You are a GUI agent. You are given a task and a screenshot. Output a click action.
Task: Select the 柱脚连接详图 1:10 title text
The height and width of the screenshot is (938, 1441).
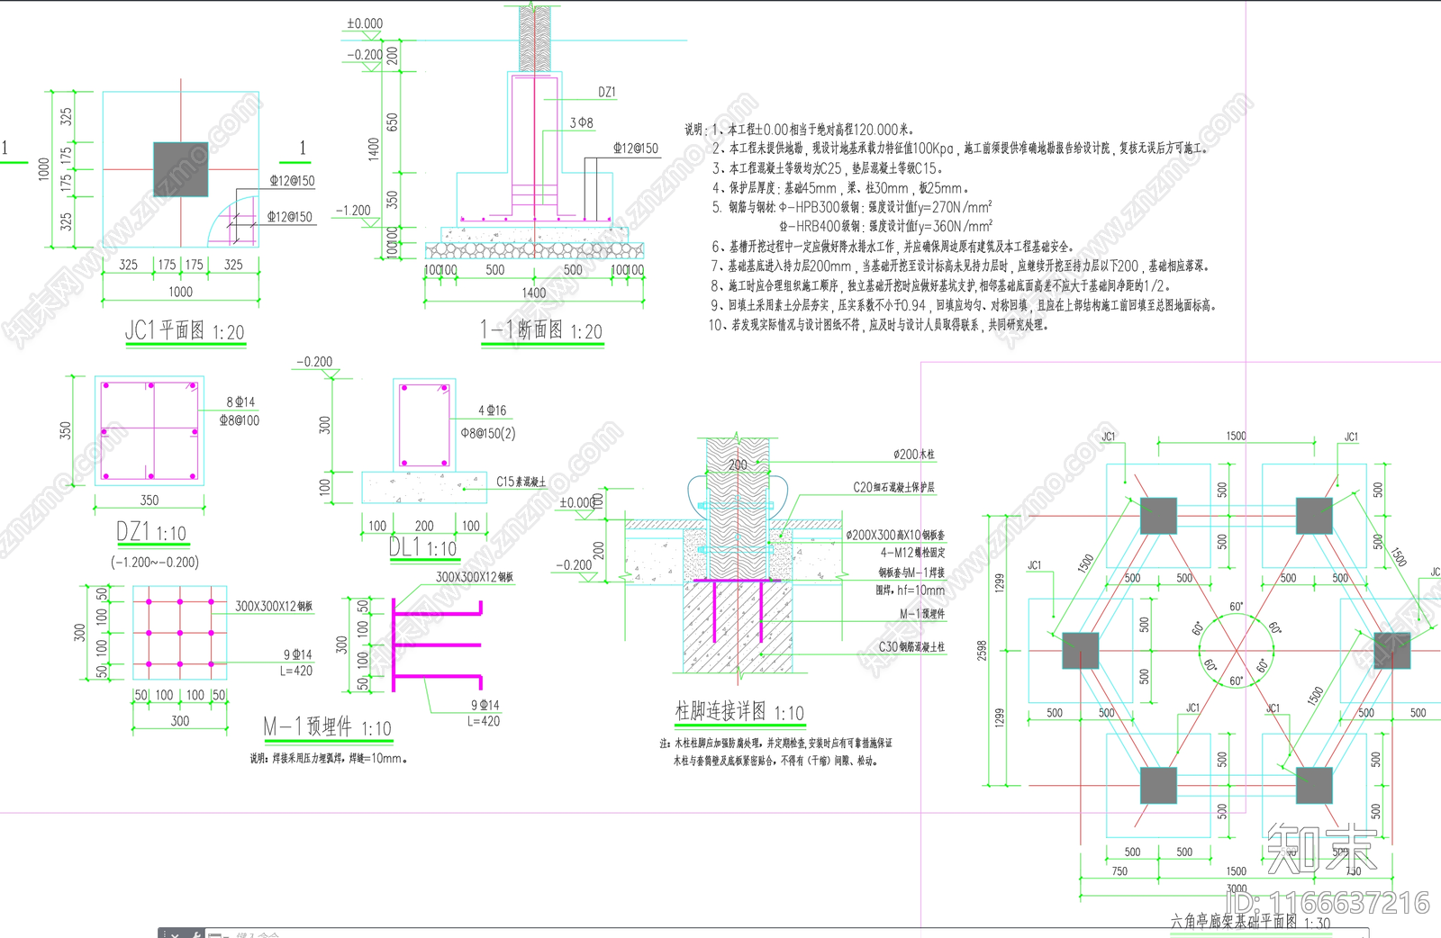pos(739,712)
